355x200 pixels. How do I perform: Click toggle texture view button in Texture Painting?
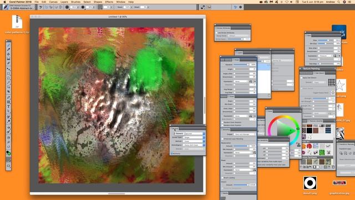[x=333, y=93]
